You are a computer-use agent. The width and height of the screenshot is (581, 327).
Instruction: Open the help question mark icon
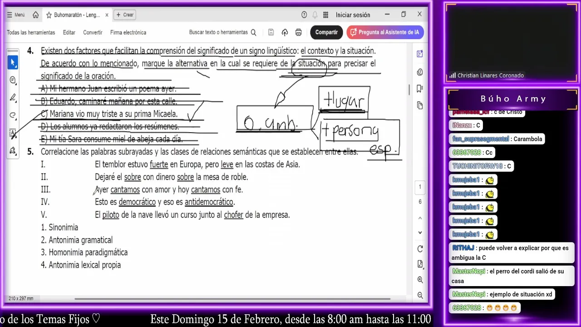[x=304, y=15]
